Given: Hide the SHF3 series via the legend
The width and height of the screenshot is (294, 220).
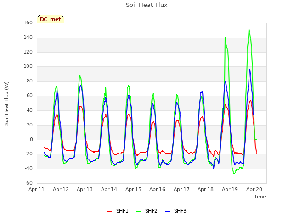Looking at the screenshot, I should 175,211.
